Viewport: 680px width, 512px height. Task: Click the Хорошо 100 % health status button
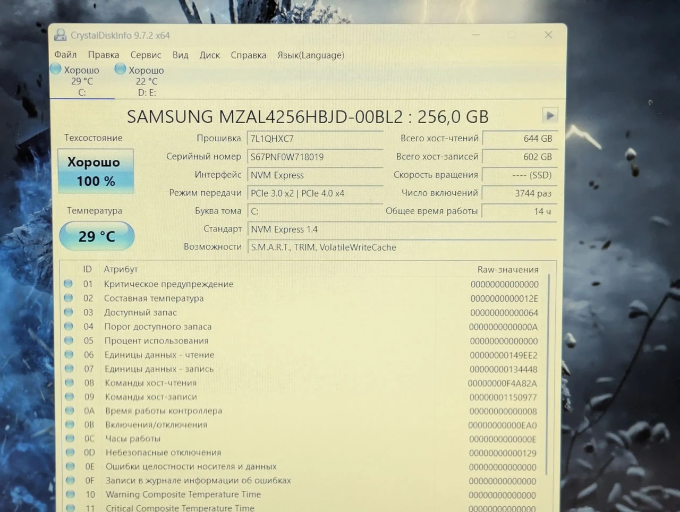(95, 171)
